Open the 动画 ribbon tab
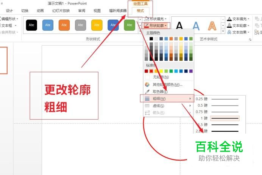Viewport: 262px width, 175px height. click(40, 11)
